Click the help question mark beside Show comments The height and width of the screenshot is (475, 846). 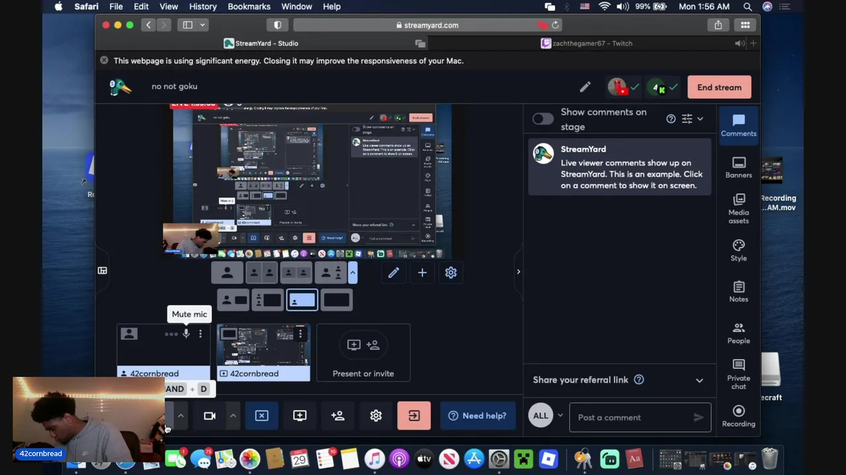tap(671, 119)
